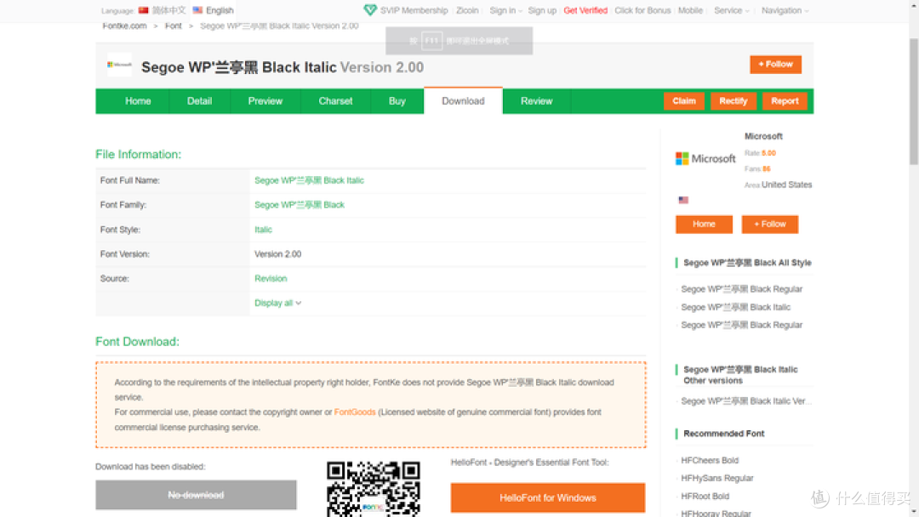
Task: Open the Charset tab
Action: coord(335,101)
